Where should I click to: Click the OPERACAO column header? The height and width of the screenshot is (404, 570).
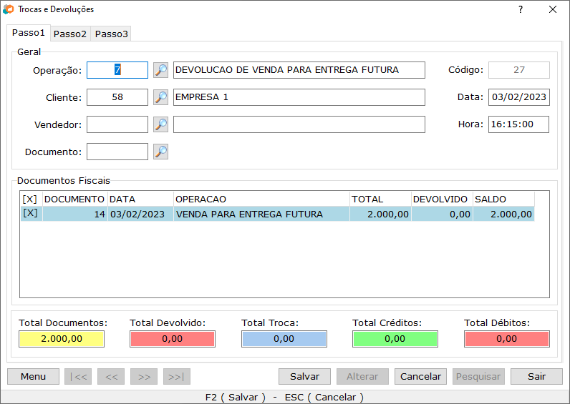point(262,199)
